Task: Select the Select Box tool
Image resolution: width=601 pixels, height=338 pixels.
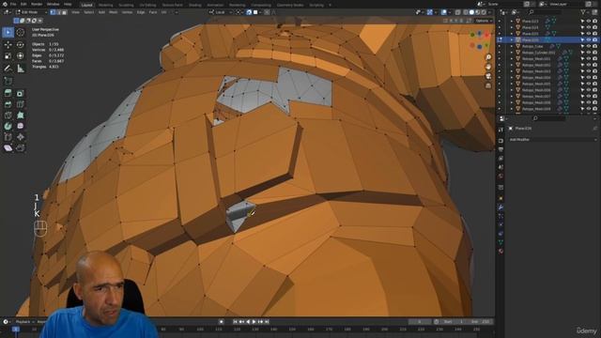Action: click(x=8, y=33)
